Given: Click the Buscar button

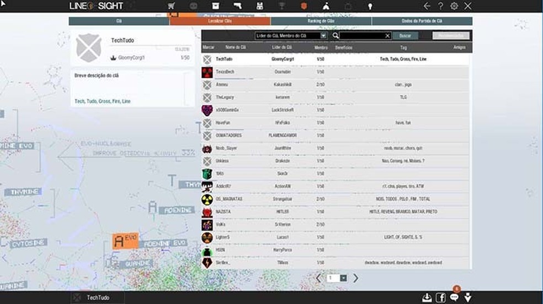Looking at the screenshot, I should [405, 36].
